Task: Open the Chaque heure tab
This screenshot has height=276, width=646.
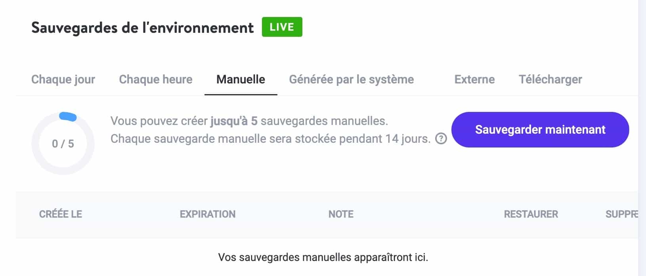Action: pos(155,79)
